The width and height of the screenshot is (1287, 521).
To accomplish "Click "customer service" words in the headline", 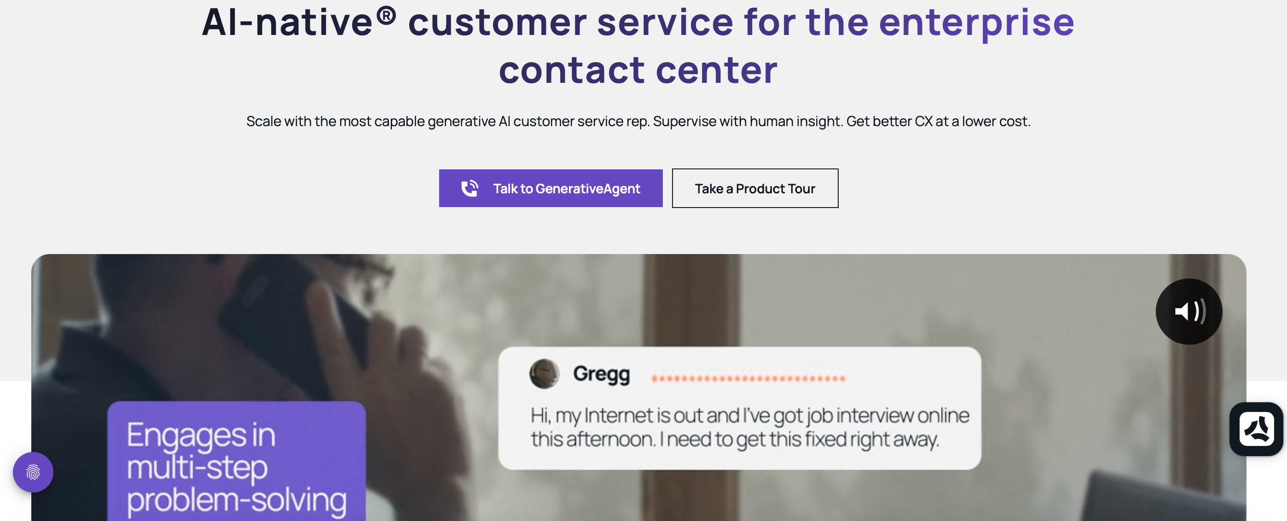I will point(570,23).
